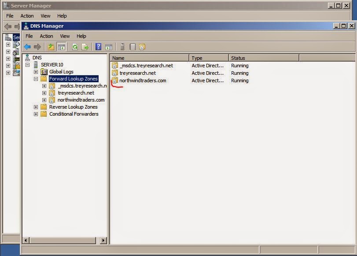Expand the first Server Manager tree node
The width and height of the screenshot is (357, 256).
pyautogui.click(x=8, y=44)
